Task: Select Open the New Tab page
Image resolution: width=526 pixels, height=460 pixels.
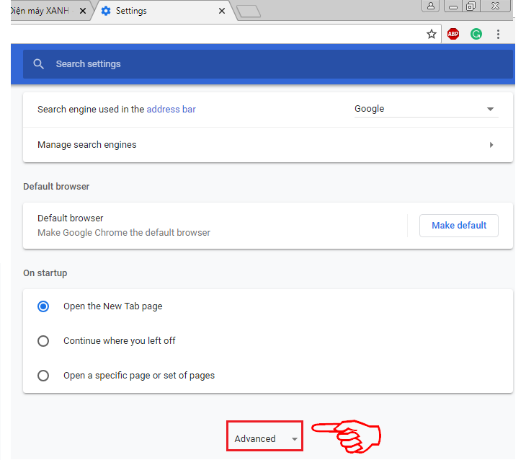Action: tap(43, 306)
